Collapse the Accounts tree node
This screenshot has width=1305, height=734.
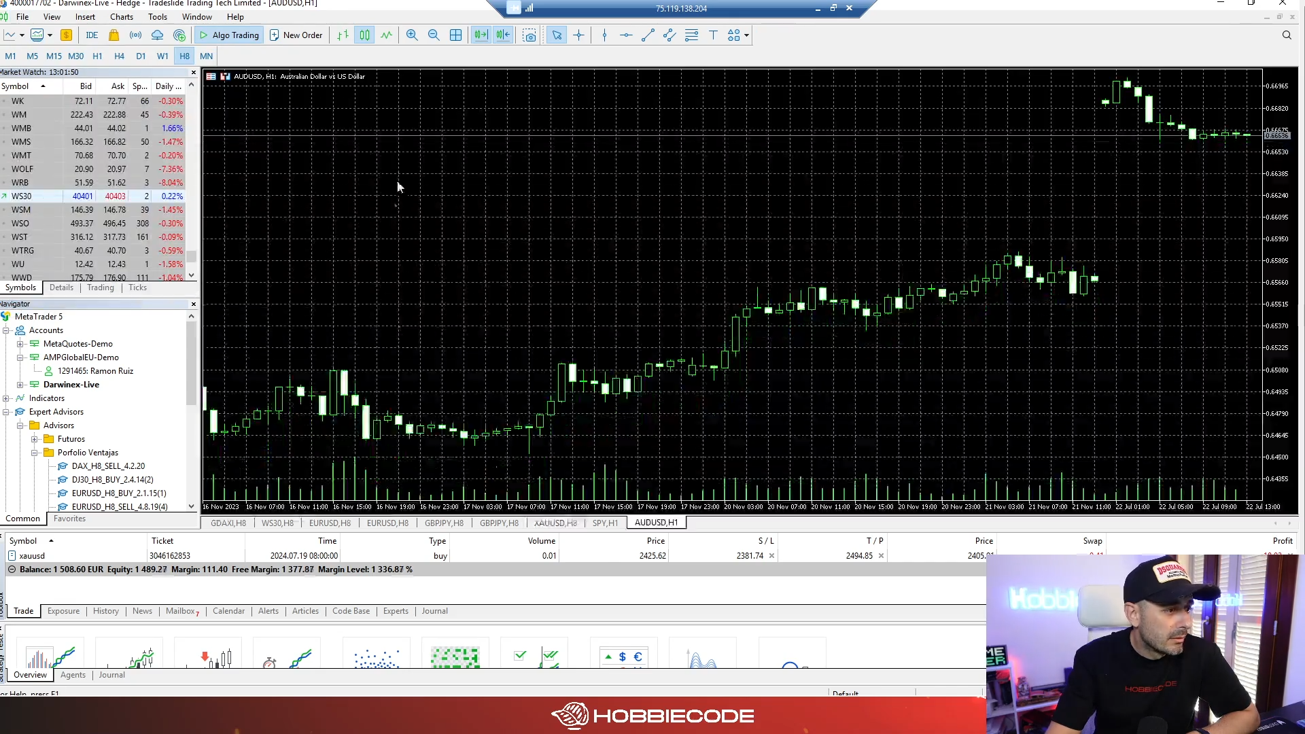click(x=6, y=330)
